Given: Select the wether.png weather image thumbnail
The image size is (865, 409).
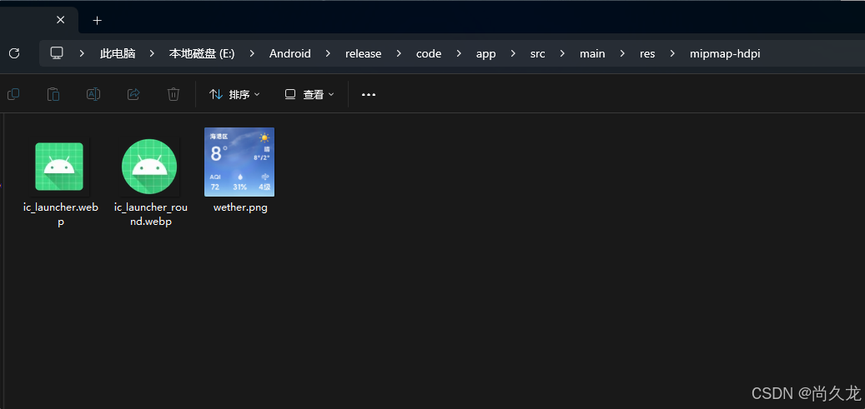Looking at the screenshot, I should tap(239, 162).
